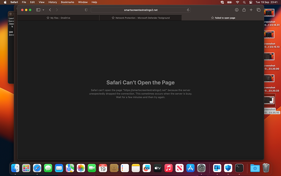Show Safari downloads via the toolbar icon
281x176 pixels.
[x=237, y=10]
